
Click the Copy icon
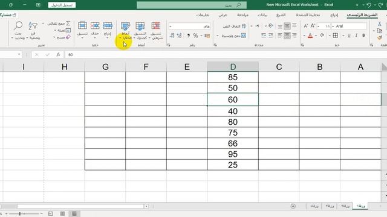380,31
